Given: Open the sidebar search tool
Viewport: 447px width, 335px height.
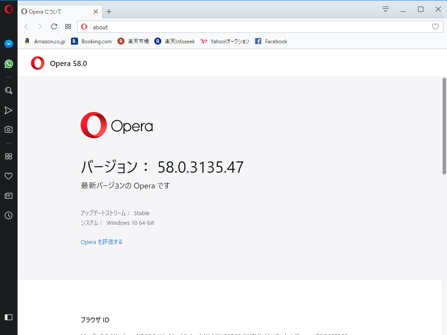Looking at the screenshot, I should [8, 91].
